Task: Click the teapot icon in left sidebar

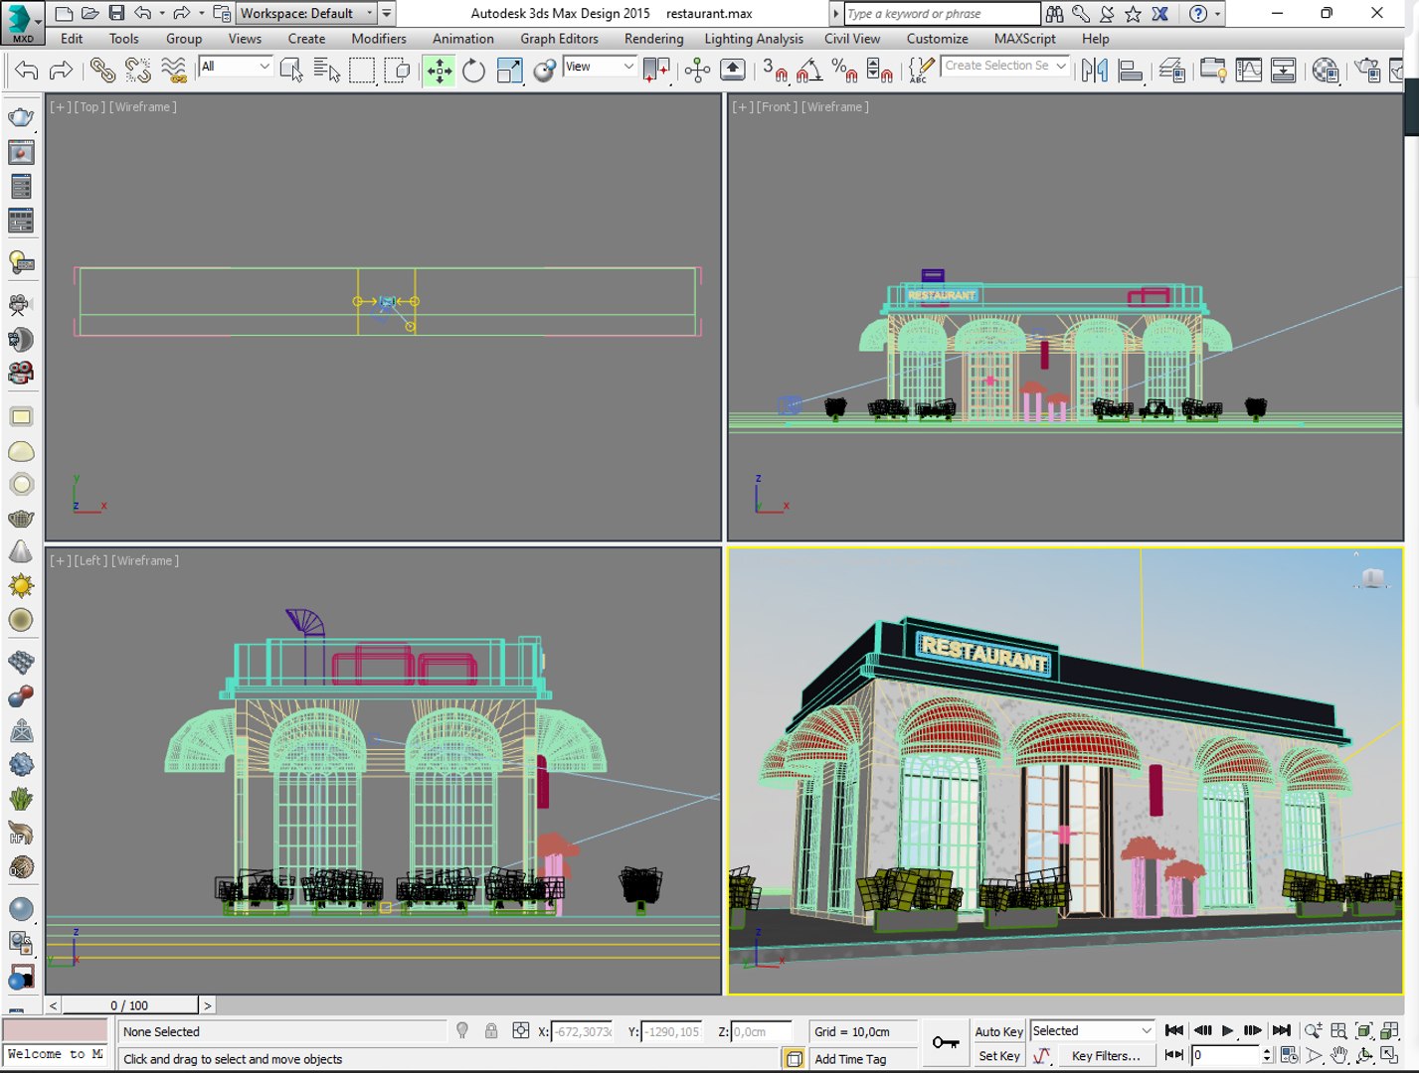Action: tap(21, 117)
